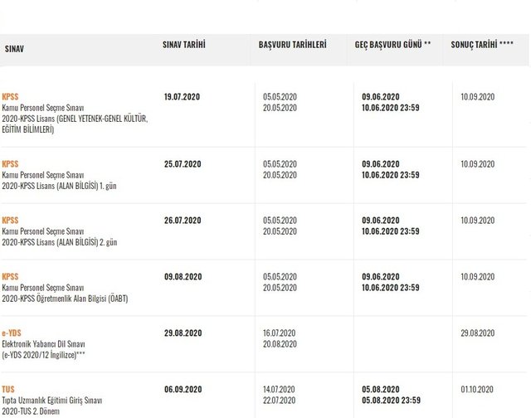
Task: Click the SINAV TARİHİ column header
Action: click(x=183, y=43)
